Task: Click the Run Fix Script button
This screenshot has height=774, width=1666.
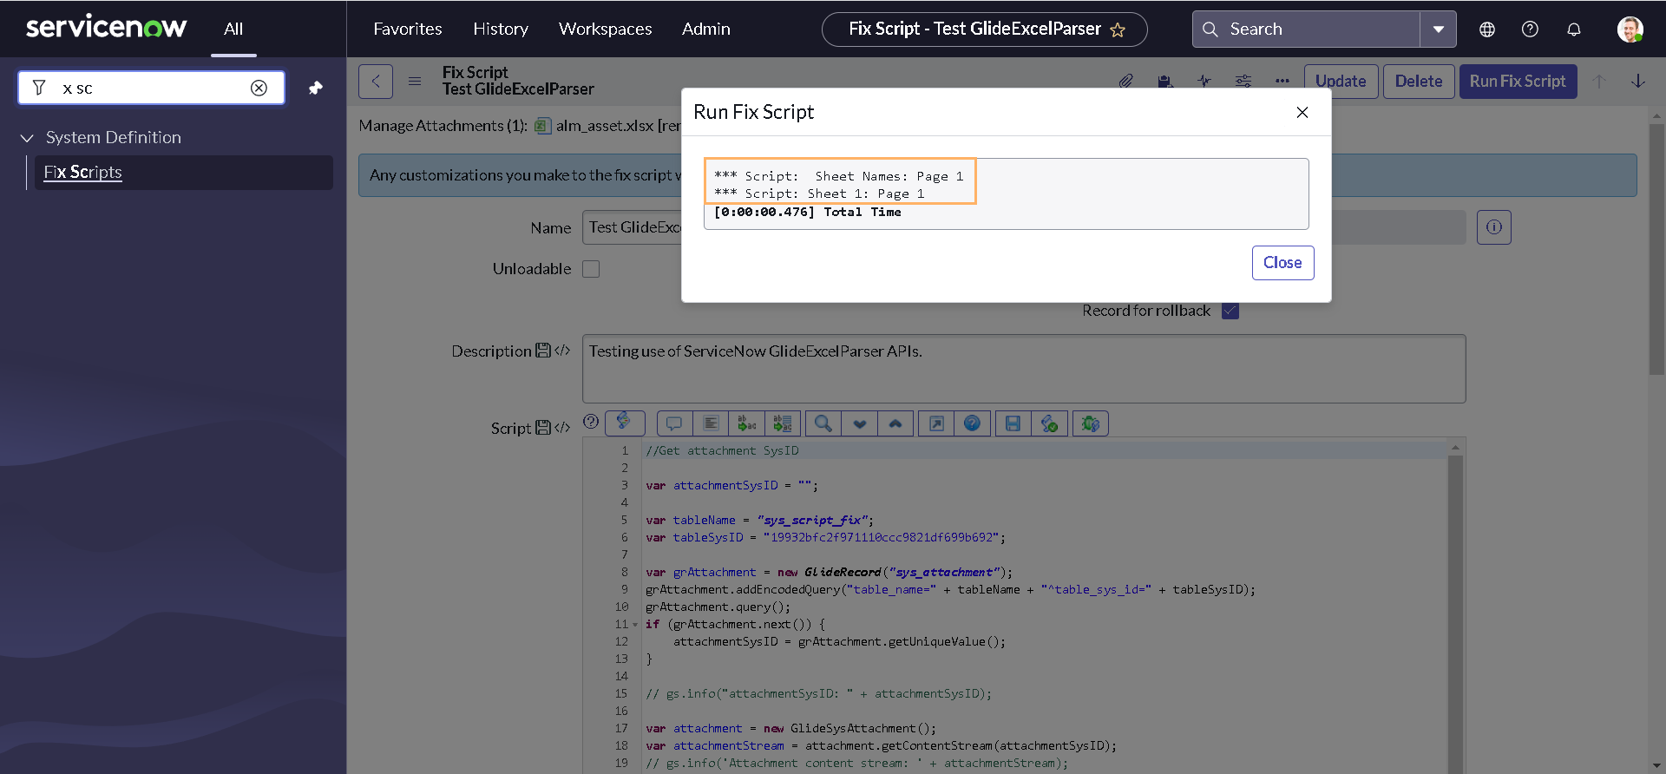Action: 1518,81
